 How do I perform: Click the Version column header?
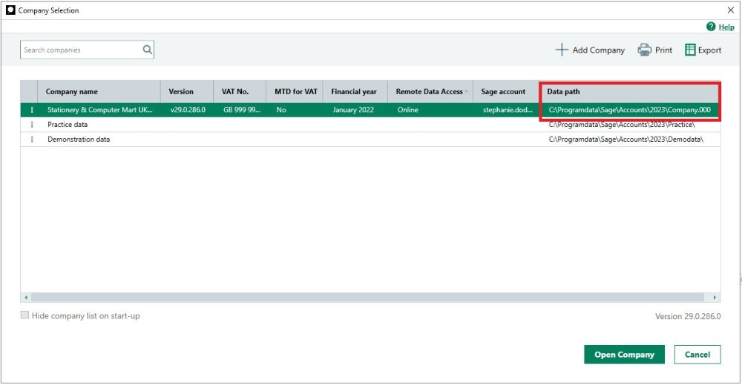[181, 92]
